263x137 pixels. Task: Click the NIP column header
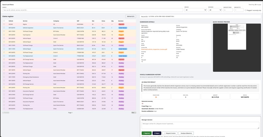click(x=78, y=21)
